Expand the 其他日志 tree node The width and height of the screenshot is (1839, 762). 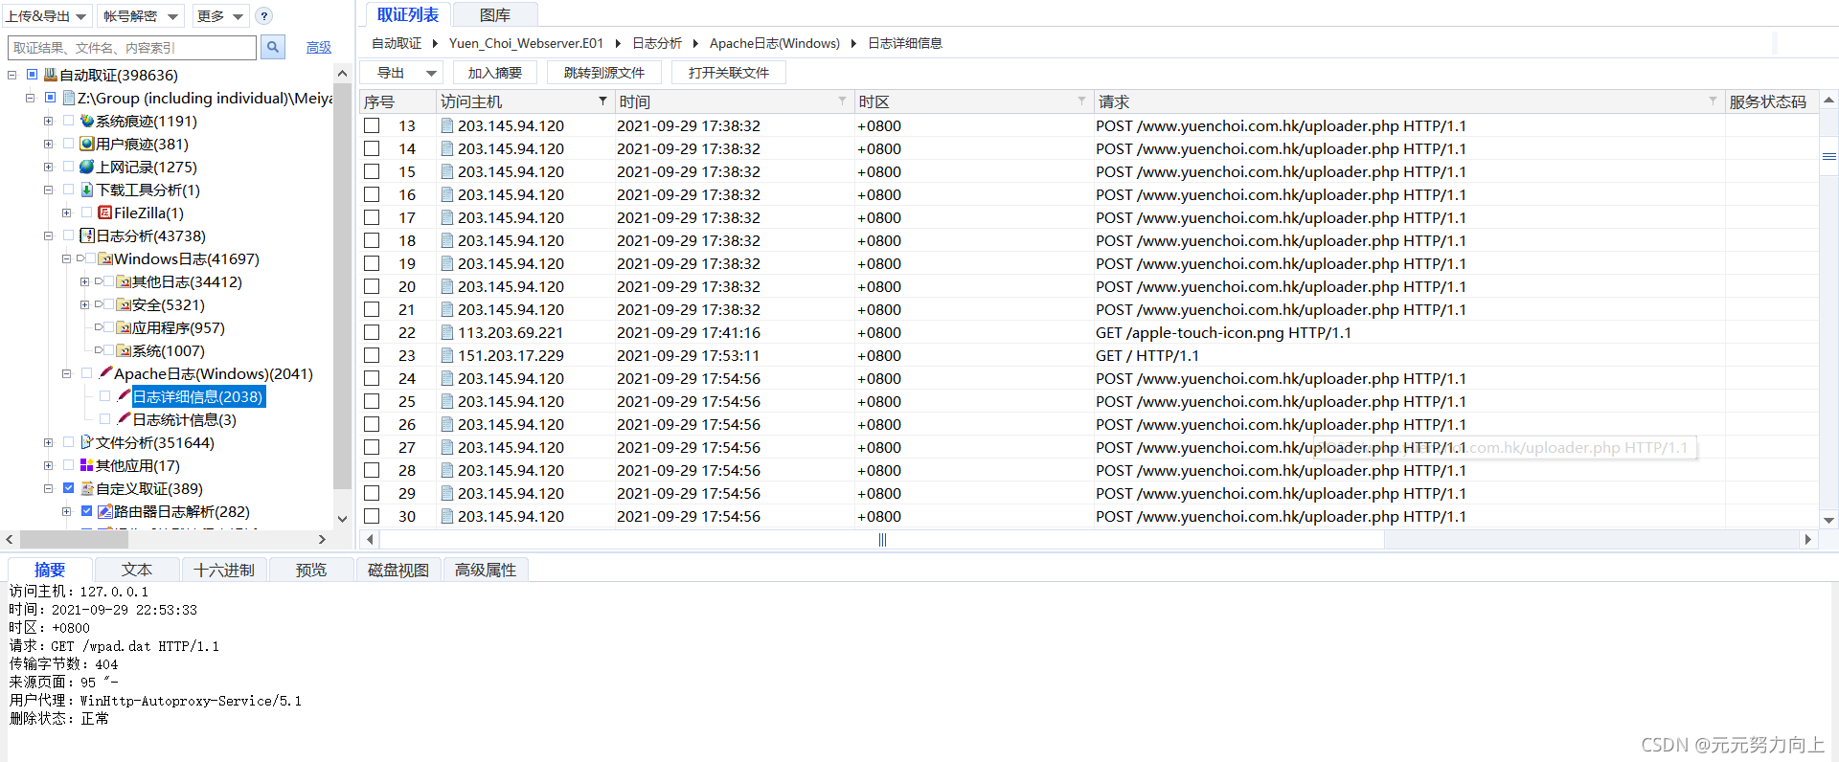pos(84,281)
